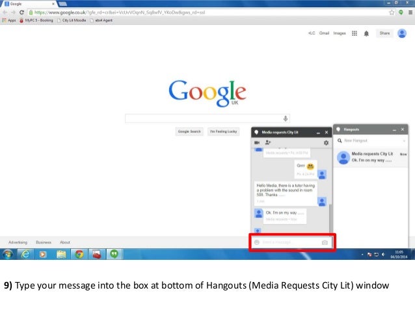Click the camera icon to attach photo
Viewport: 415px width, 312px height.
point(325,242)
